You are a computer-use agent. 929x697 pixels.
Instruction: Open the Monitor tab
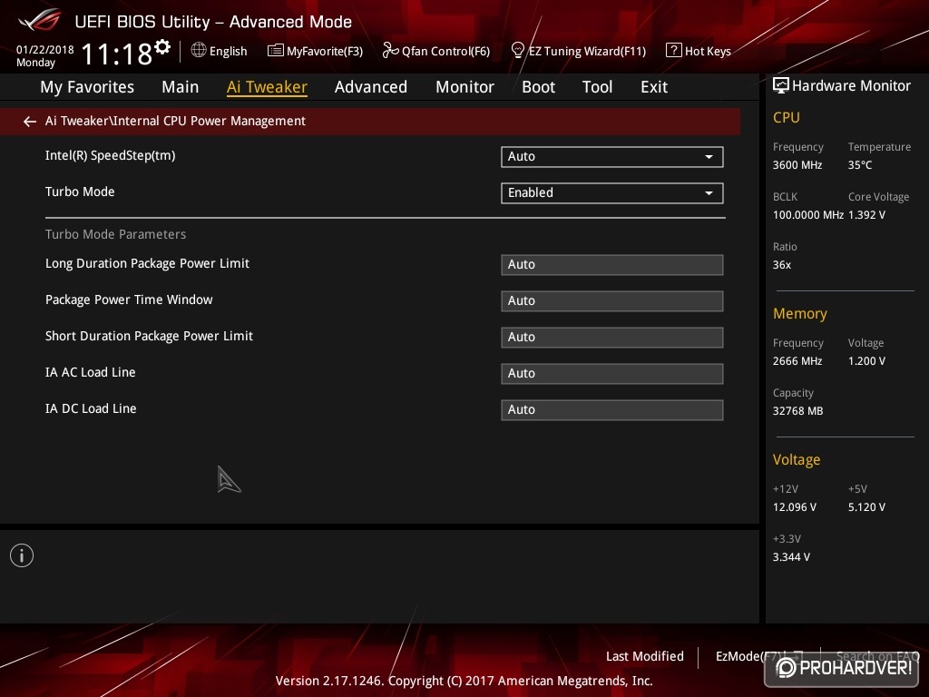pos(464,87)
